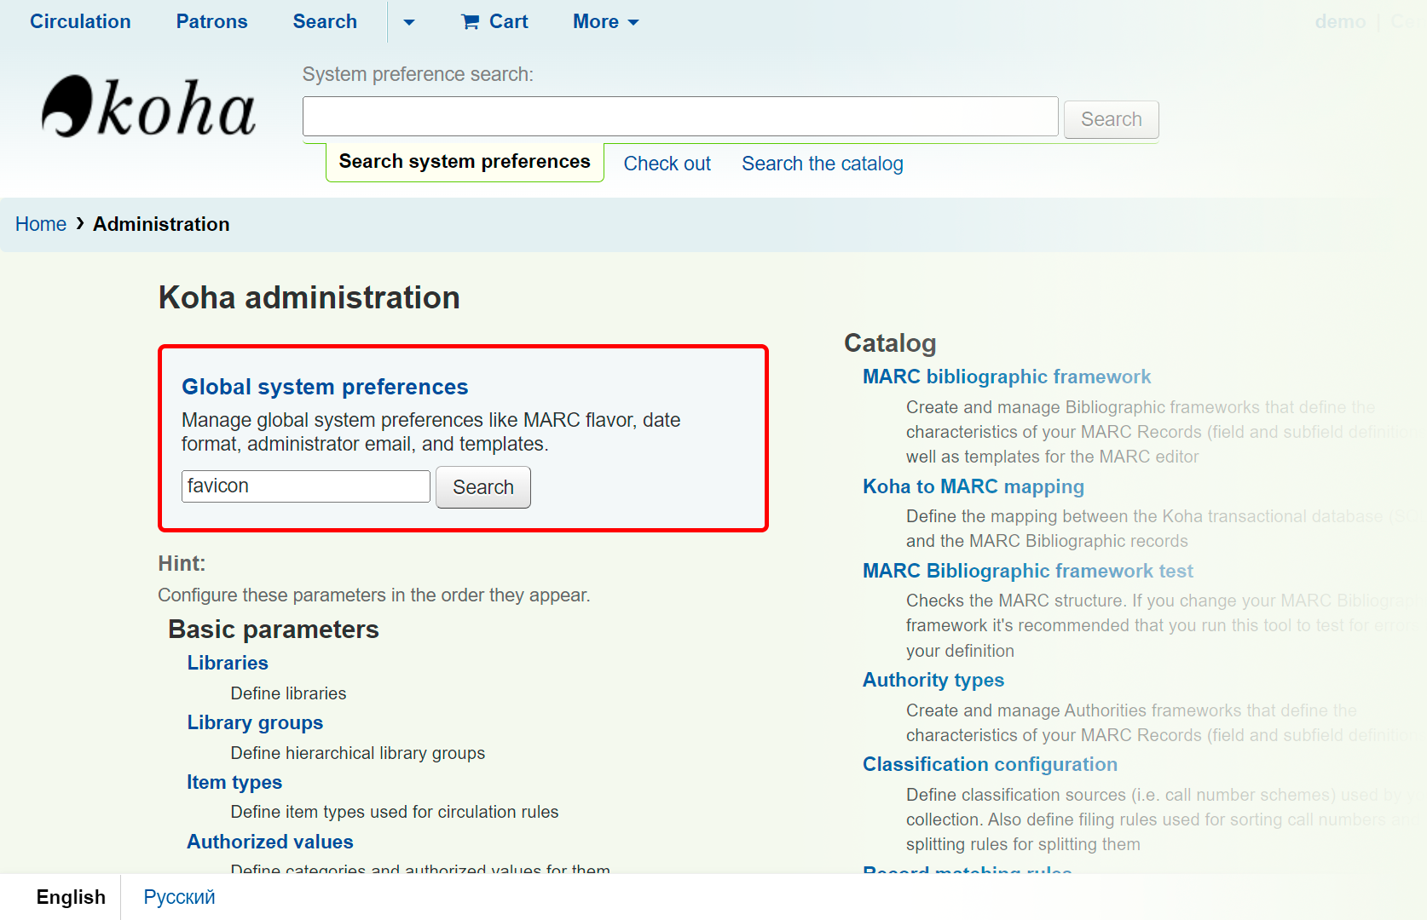Viewport: 1427px width, 920px height.
Task: Click the Administration breadcrumb text
Action: pyautogui.click(x=161, y=224)
